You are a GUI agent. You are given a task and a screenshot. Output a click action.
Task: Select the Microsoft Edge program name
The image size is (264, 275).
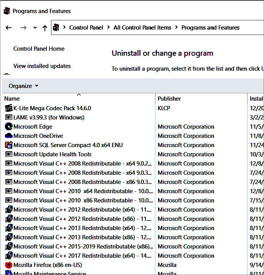[33, 127]
